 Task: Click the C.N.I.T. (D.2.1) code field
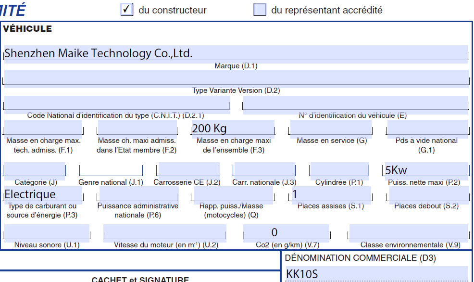[117, 104]
